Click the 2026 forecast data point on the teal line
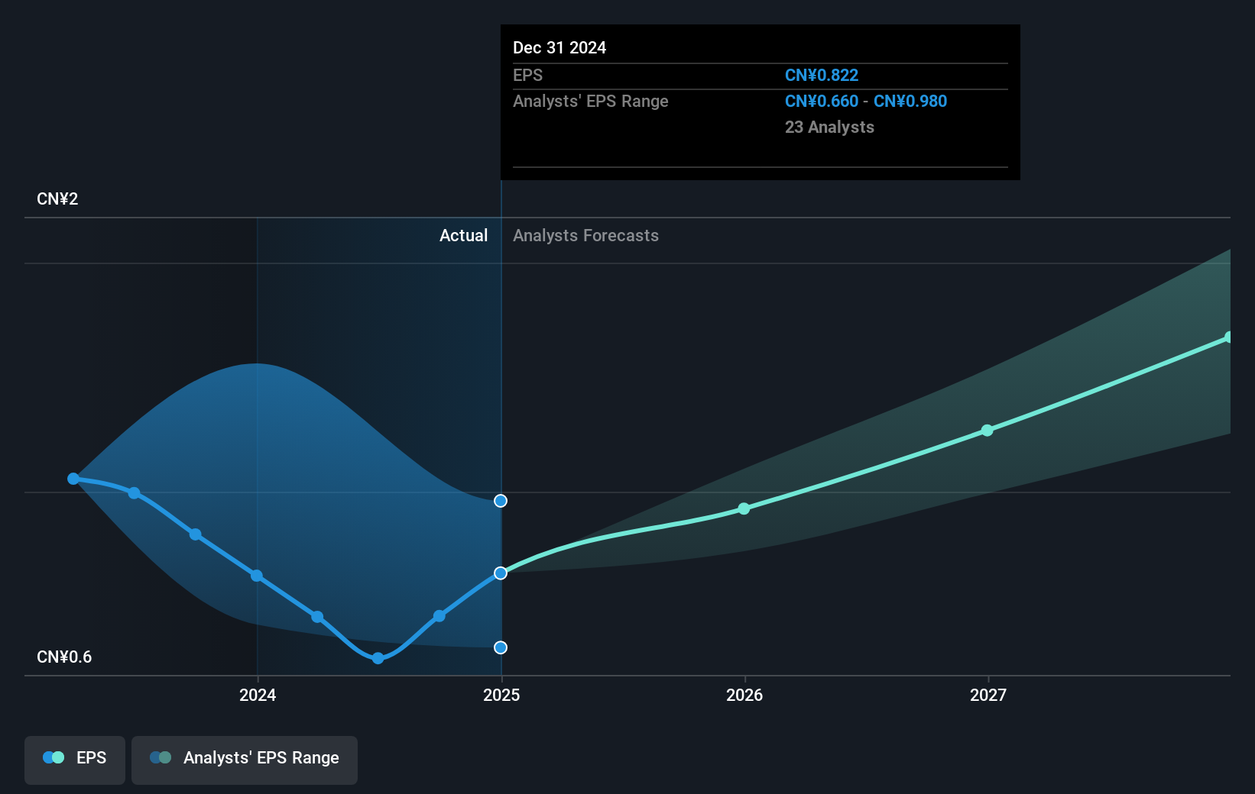This screenshot has height=794, width=1255. [x=744, y=509]
